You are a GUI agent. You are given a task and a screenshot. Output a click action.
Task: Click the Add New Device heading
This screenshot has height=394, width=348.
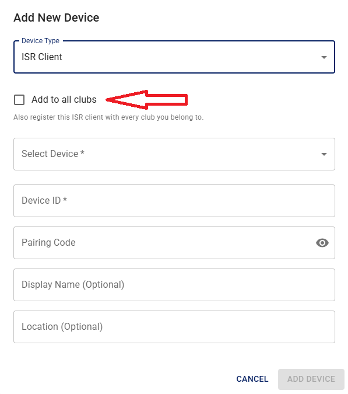coord(57,18)
